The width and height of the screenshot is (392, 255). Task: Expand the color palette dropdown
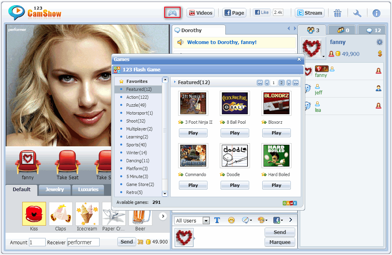point(262,220)
